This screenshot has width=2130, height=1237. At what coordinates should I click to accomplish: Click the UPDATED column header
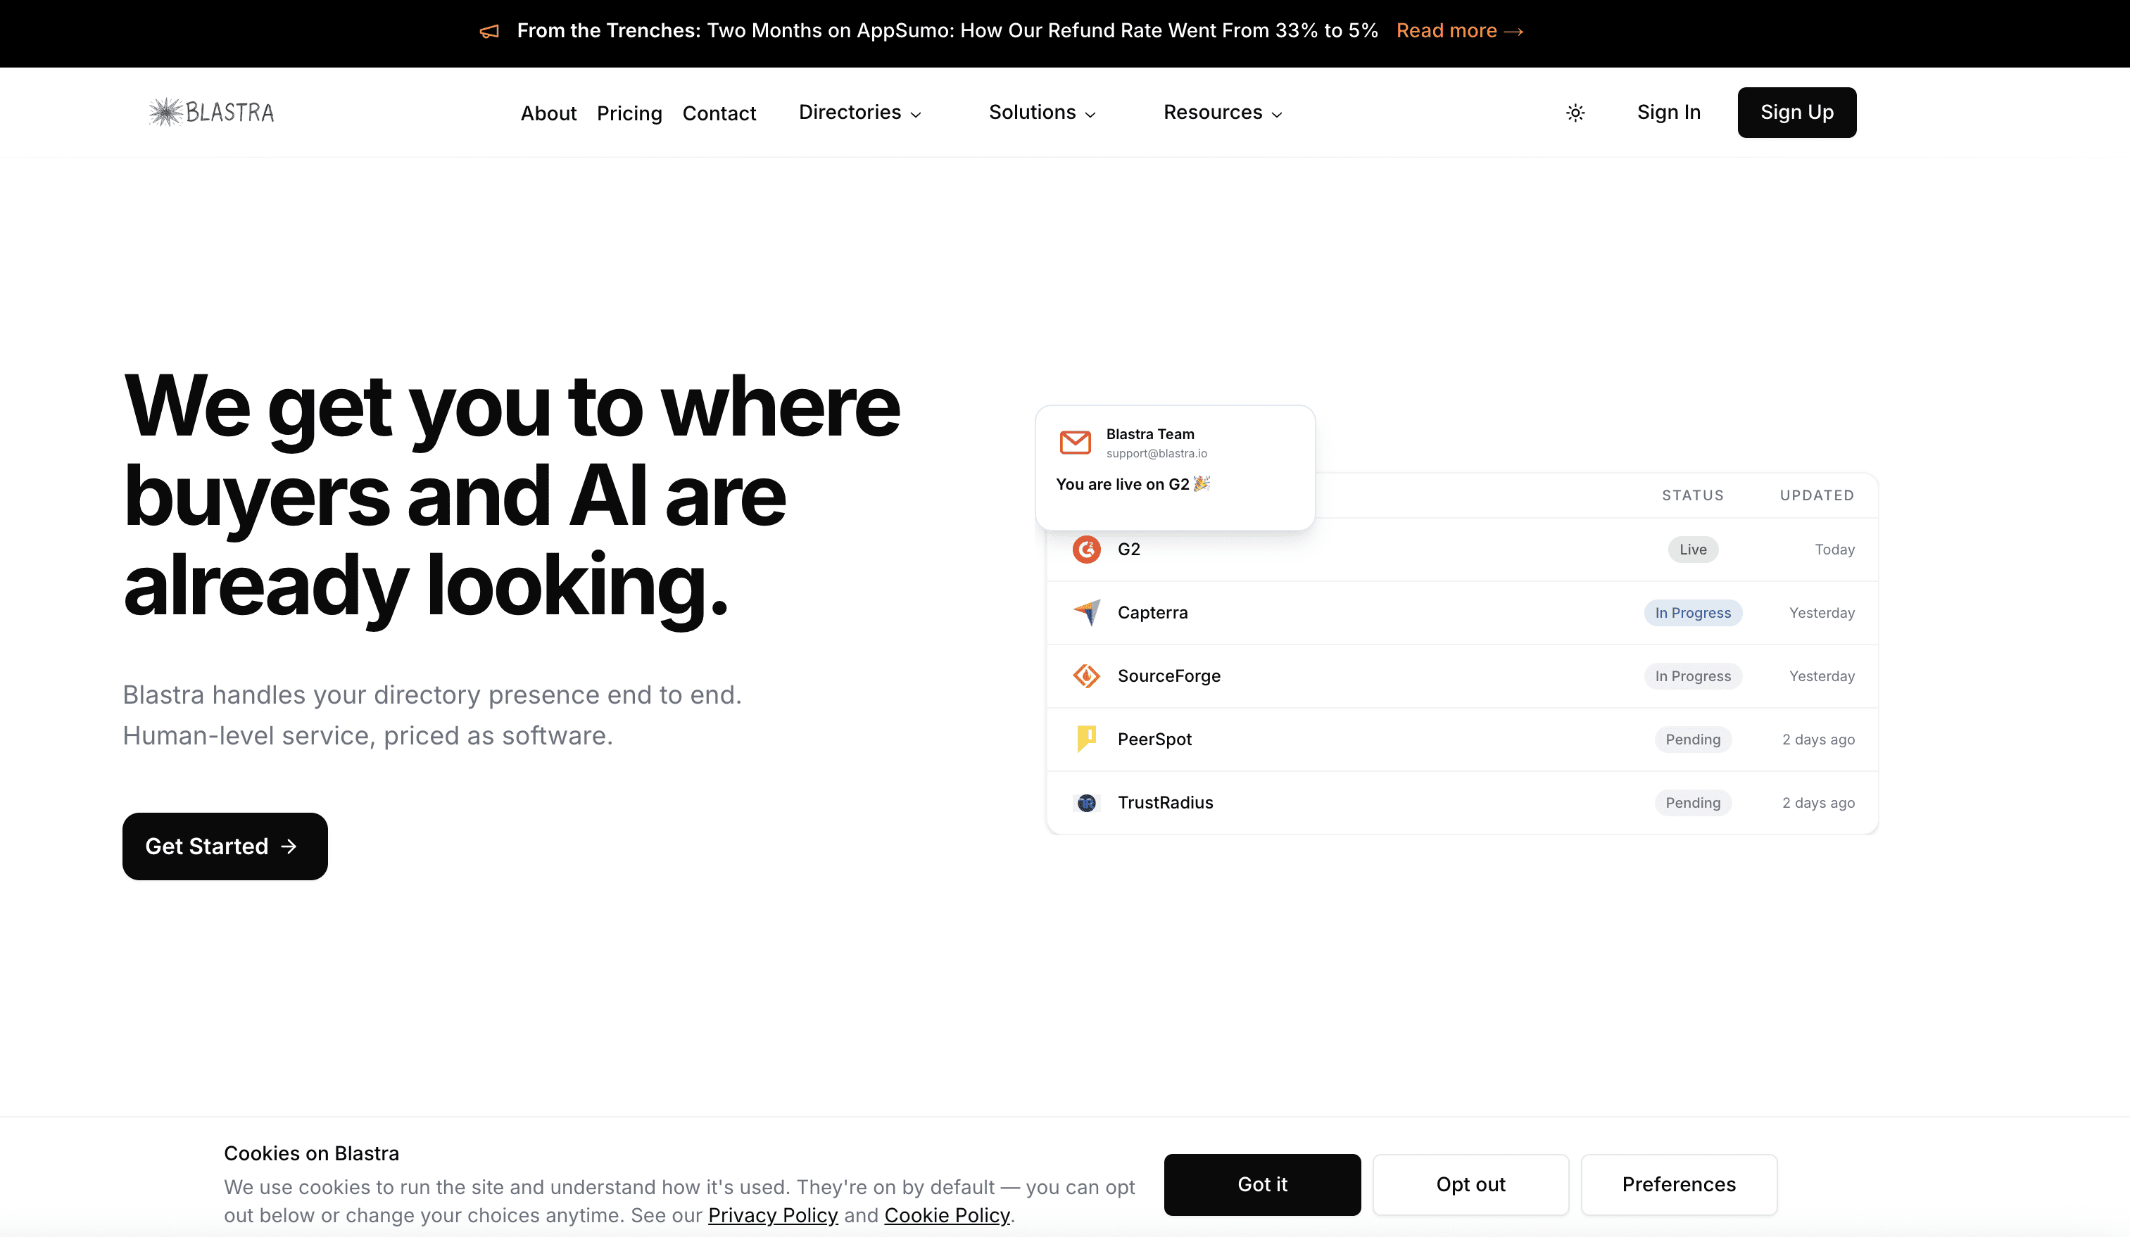point(1817,495)
